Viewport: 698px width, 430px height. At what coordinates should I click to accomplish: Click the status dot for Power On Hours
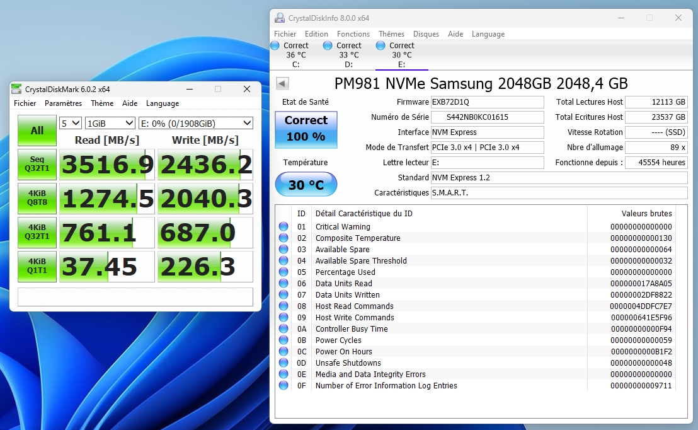pos(283,351)
